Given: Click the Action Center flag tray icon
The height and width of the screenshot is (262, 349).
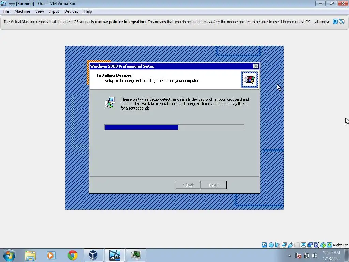Looking at the screenshot, I should coord(298,256).
